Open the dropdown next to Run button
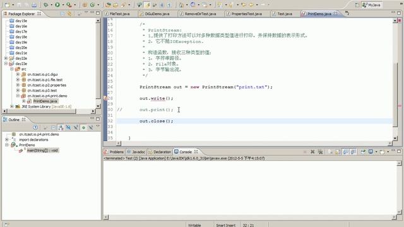The height and width of the screenshot is (227, 404). (x=63, y=4)
